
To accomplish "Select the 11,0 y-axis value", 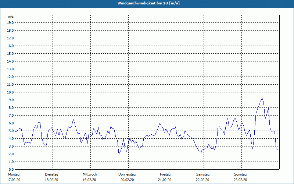I will [x=10, y=85].
